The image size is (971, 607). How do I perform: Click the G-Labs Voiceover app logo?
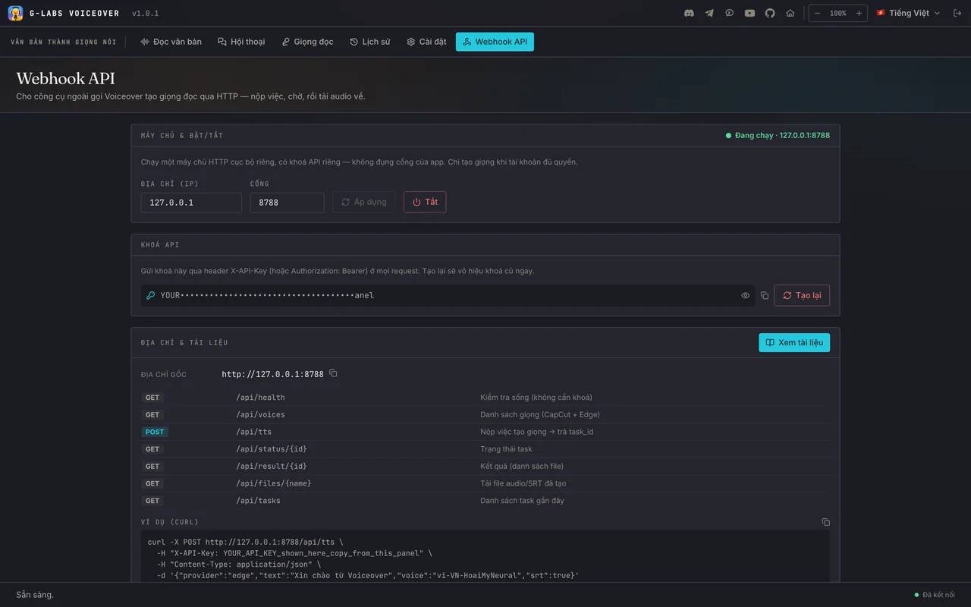[15, 13]
